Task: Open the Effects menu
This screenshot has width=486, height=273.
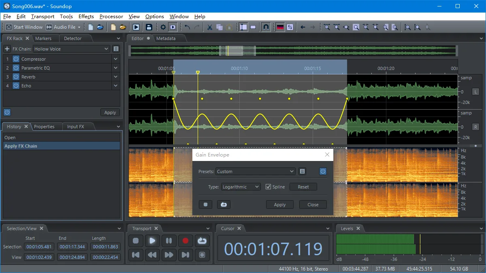Action: pyautogui.click(x=86, y=17)
